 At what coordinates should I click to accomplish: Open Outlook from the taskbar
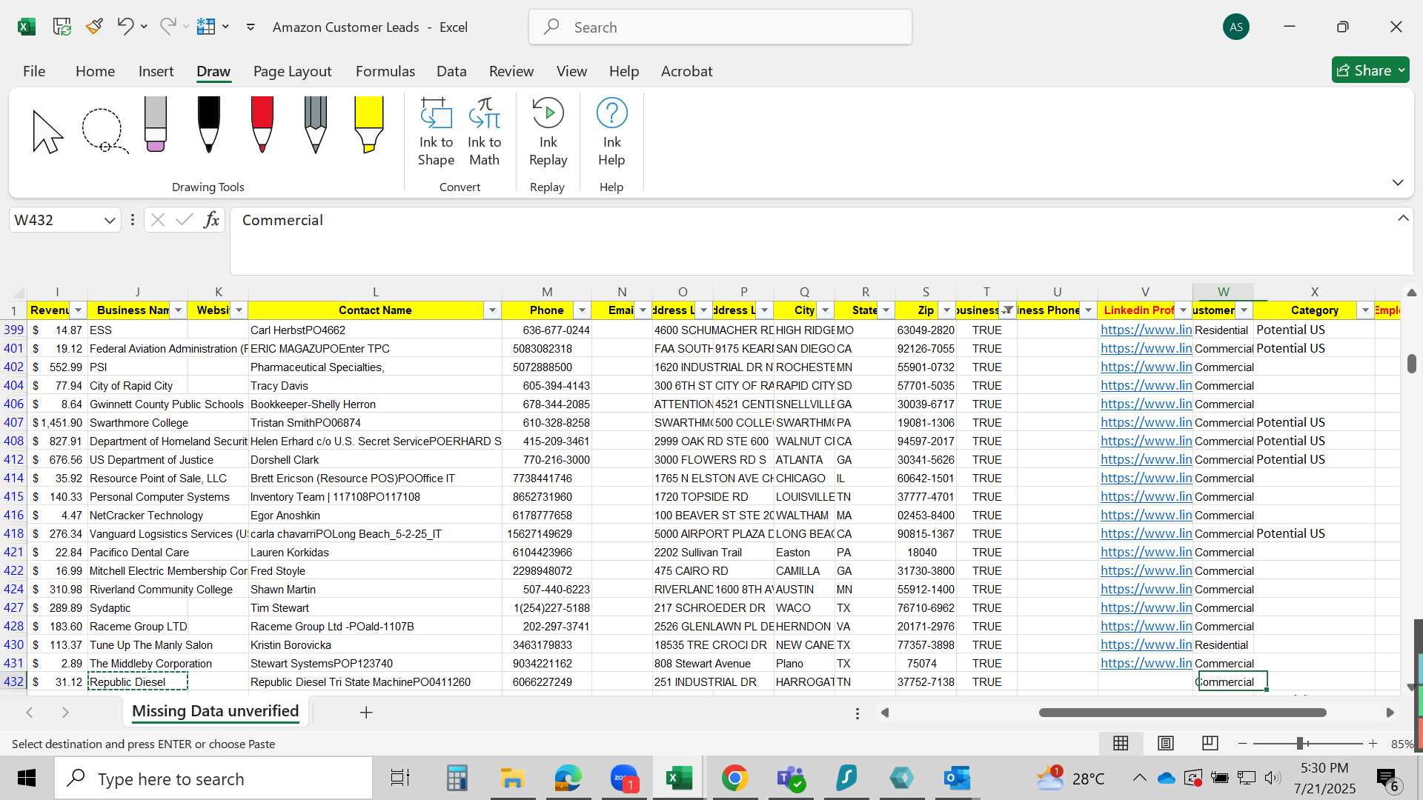(957, 779)
